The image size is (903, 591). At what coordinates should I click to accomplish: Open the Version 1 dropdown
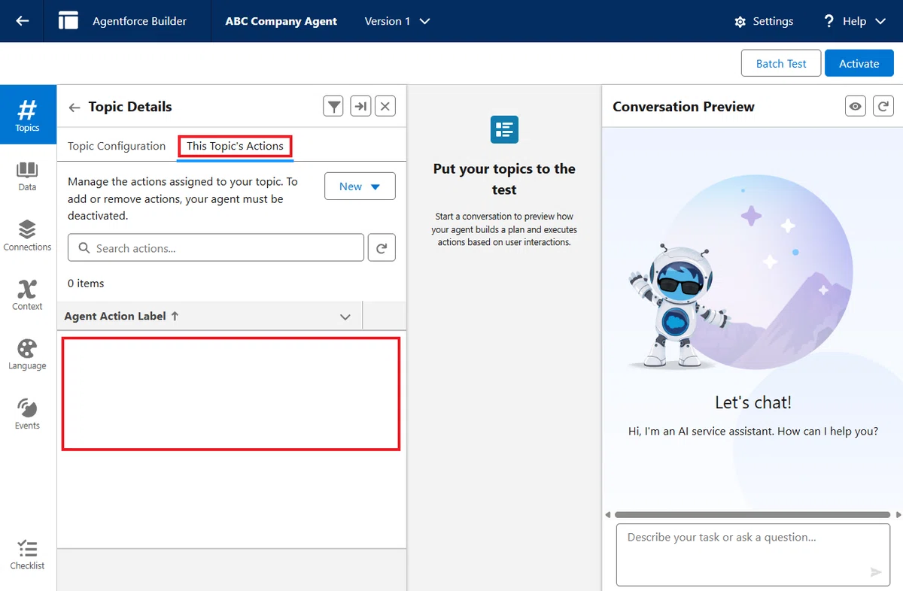tap(397, 21)
